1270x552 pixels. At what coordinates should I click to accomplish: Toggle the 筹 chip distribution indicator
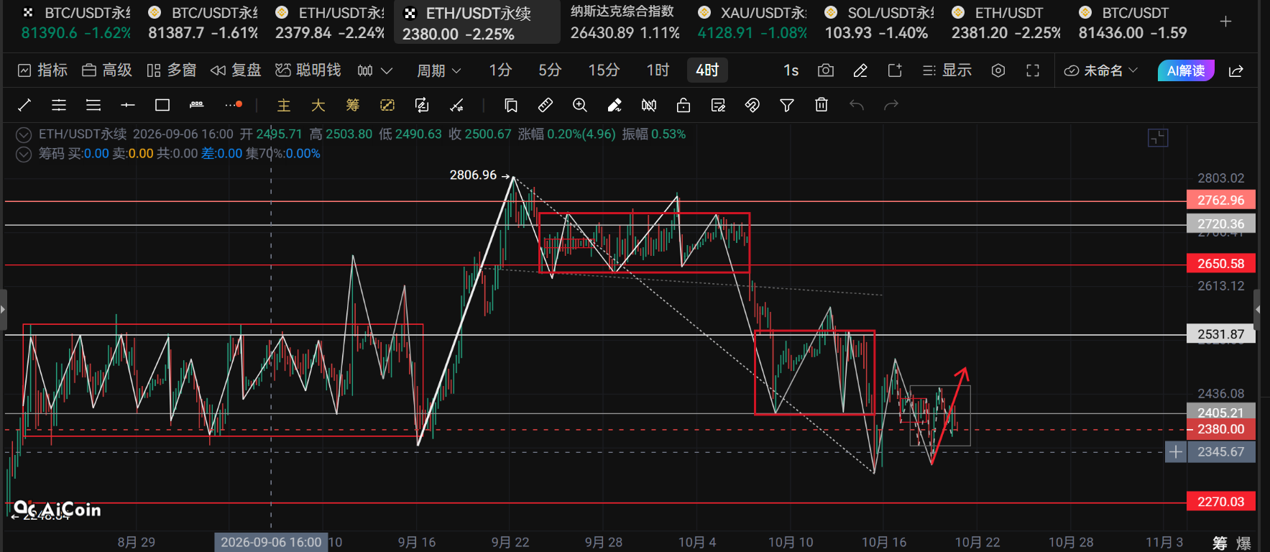pyautogui.click(x=353, y=106)
